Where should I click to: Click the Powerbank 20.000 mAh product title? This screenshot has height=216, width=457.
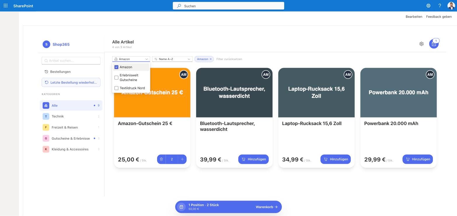(391, 124)
